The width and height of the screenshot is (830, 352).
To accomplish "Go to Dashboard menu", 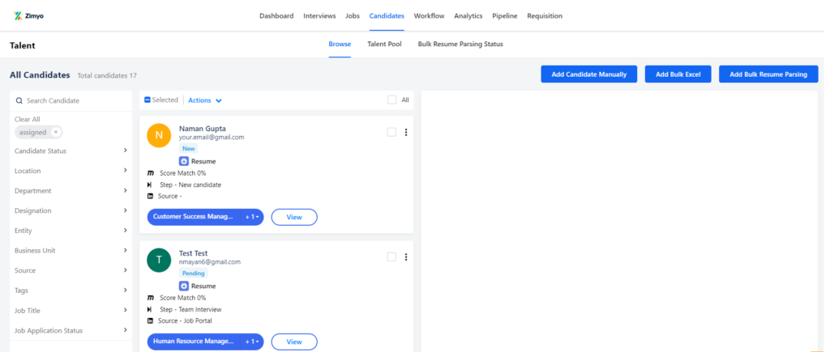I will pos(276,16).
